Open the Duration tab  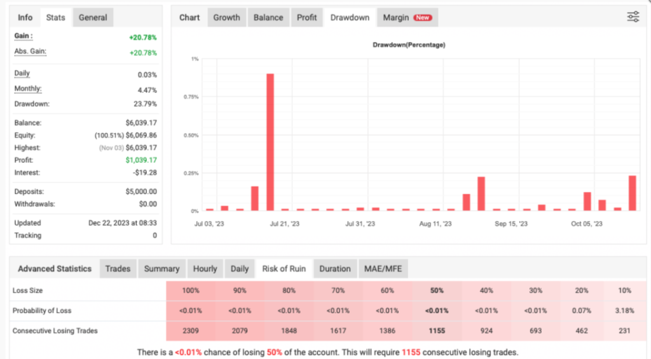(x=335, y=269)
